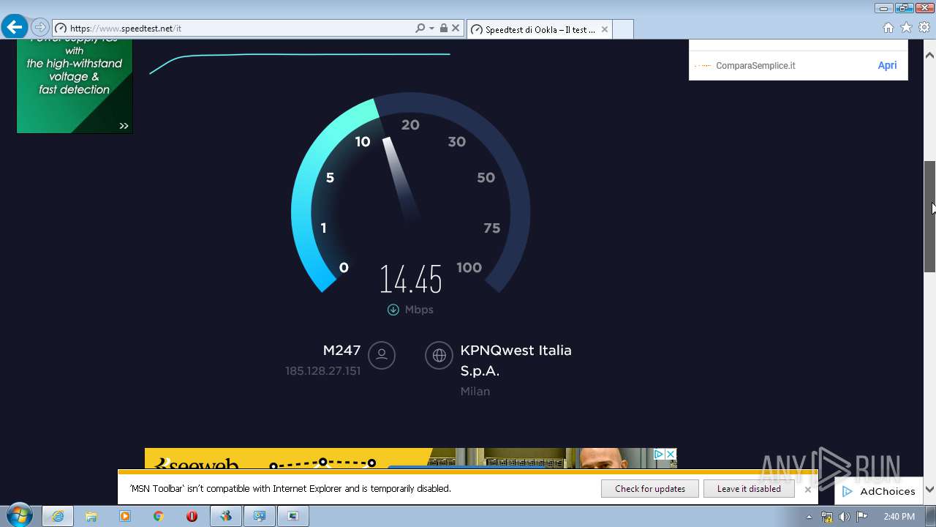936x527 pixels.
Task: Click the M247 user profile icon
Action: click(381, 356)
